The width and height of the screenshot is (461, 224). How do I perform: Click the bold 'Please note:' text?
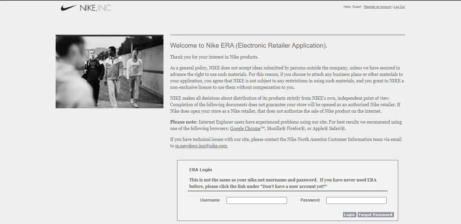[x=184, y=122]
